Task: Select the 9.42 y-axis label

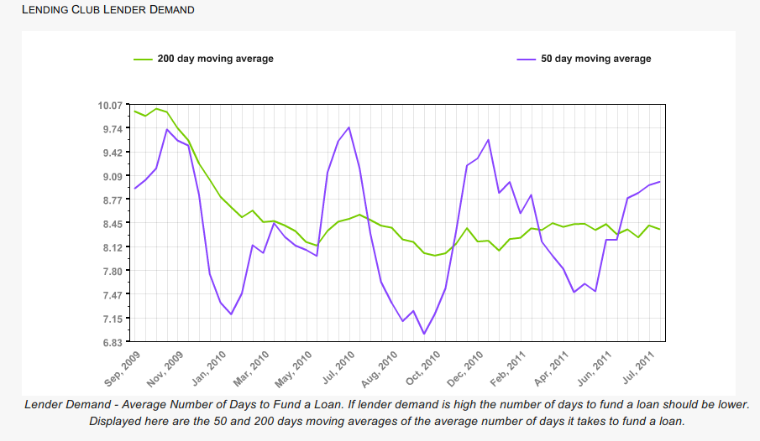Action: 113,153
